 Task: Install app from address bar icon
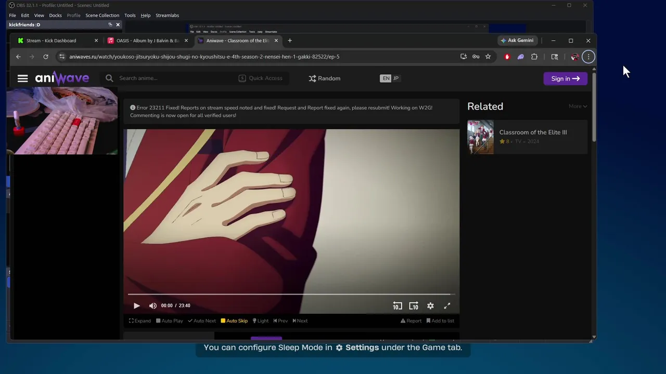click(x=464, y=57)
